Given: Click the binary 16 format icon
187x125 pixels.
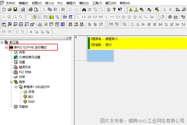Looking at the screenshot, I should click(82, 24).
